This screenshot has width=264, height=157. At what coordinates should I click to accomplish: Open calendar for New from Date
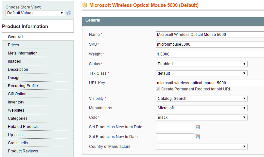(x=197, y=127)
